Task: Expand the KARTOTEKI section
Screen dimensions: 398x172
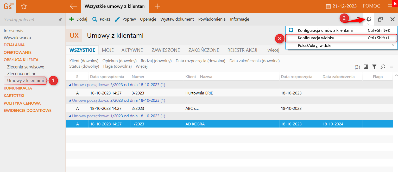Action: [x=14, y=96]
